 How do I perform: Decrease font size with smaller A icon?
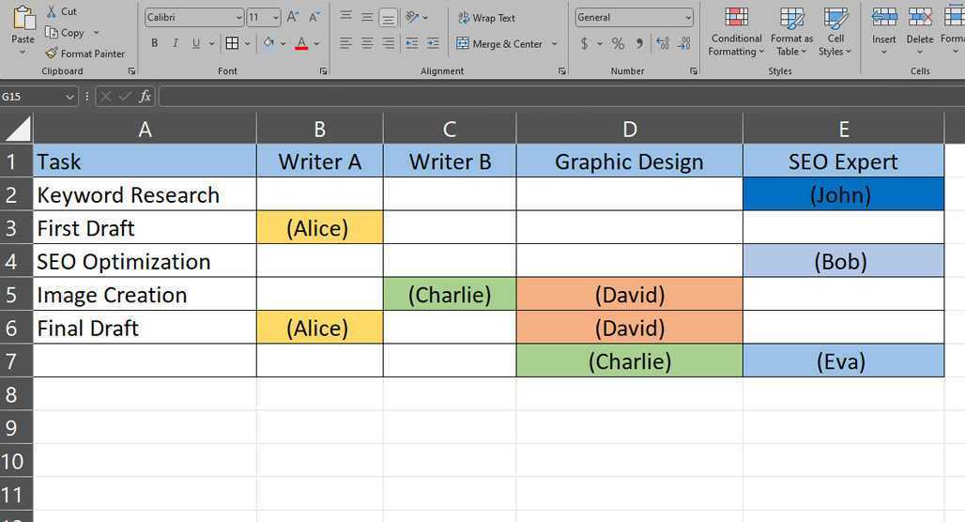314,17
